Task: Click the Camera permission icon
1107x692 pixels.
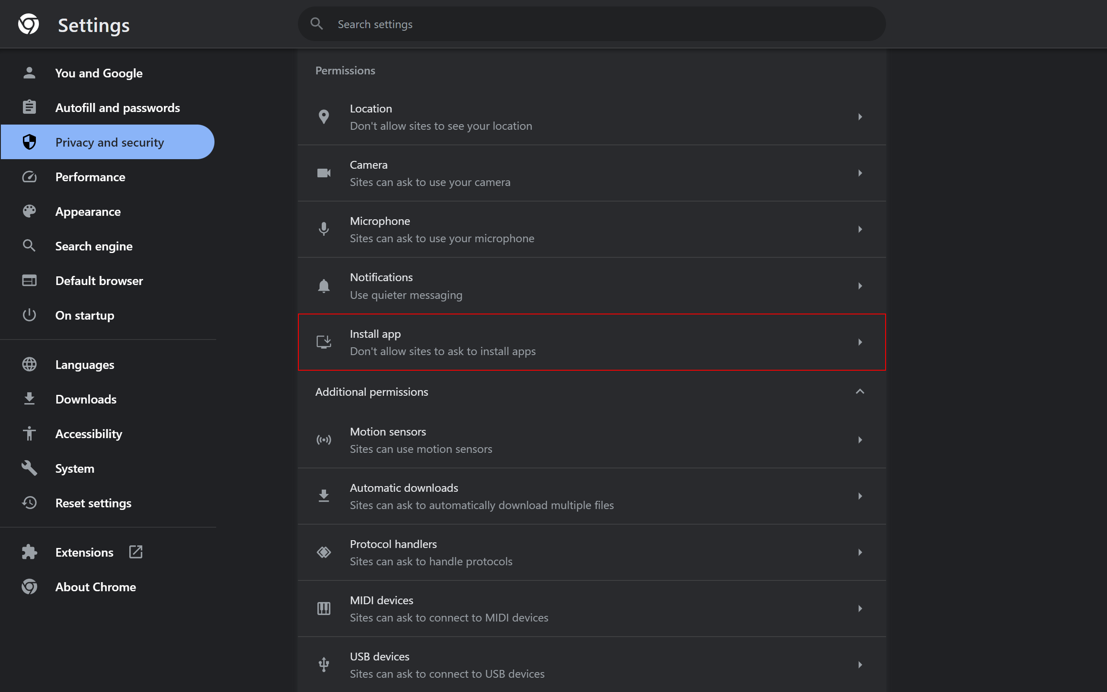Action: point(324,173)
